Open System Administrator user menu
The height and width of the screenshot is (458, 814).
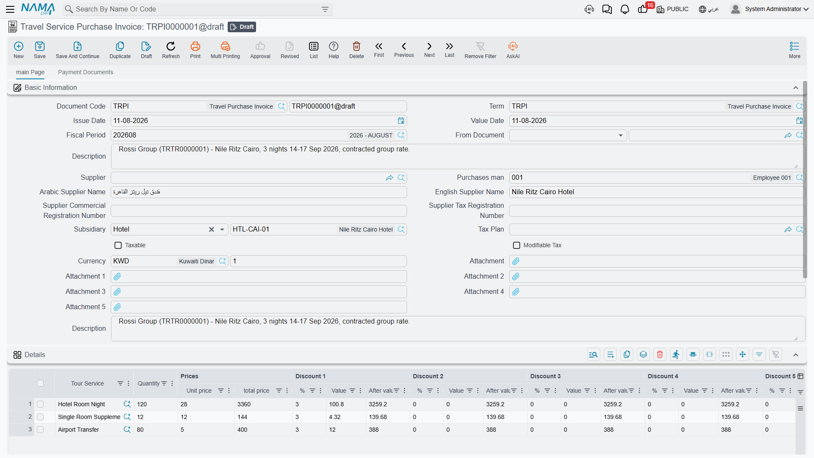[769, 9]
